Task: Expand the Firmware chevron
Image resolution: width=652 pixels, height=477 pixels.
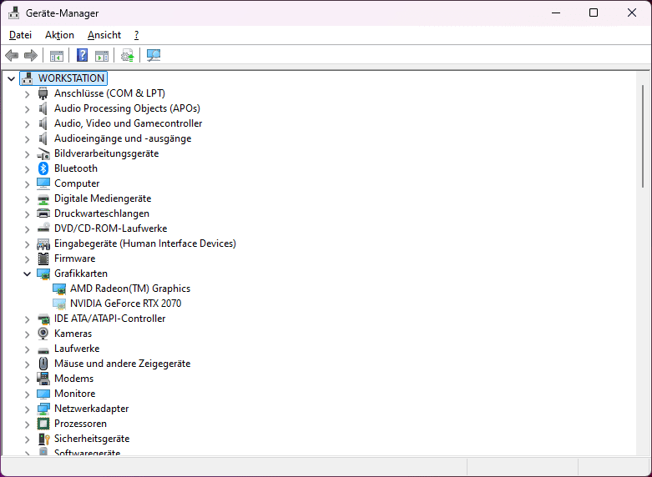Action: [x=27, y=259]
